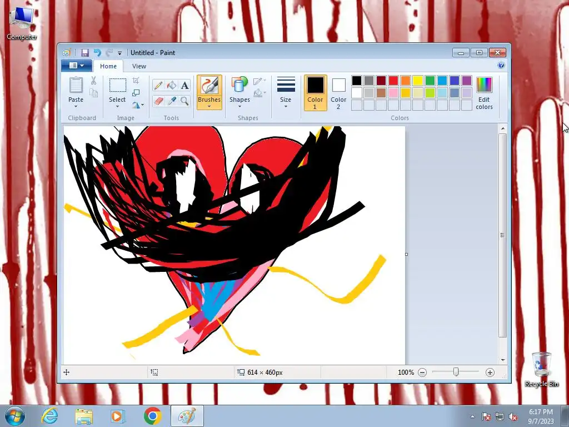Pick the orange color swatch
The width and height of the screenshot is (569, 427).
(x=406, y=81)
